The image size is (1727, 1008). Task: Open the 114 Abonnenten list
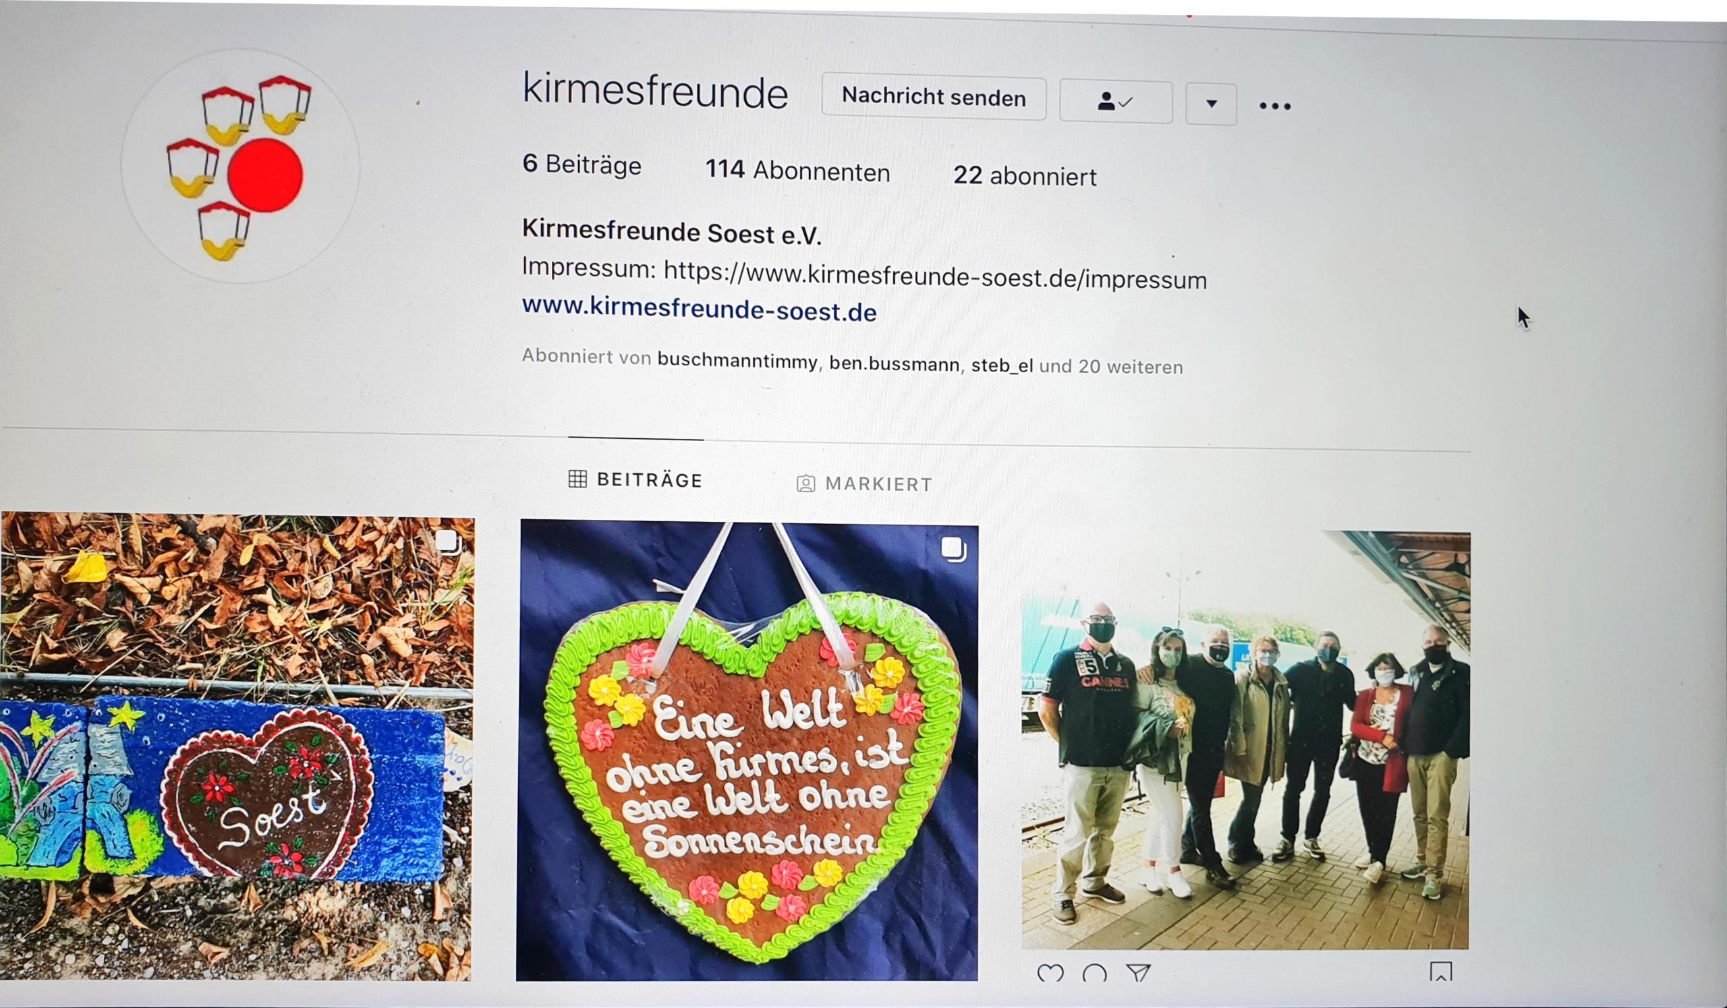797,170
